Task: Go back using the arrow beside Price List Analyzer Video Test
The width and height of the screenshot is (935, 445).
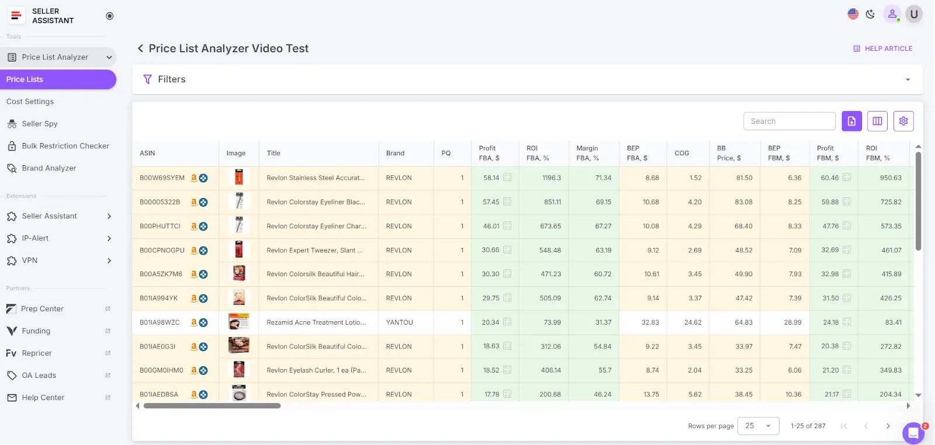Action: pos(140,48)
